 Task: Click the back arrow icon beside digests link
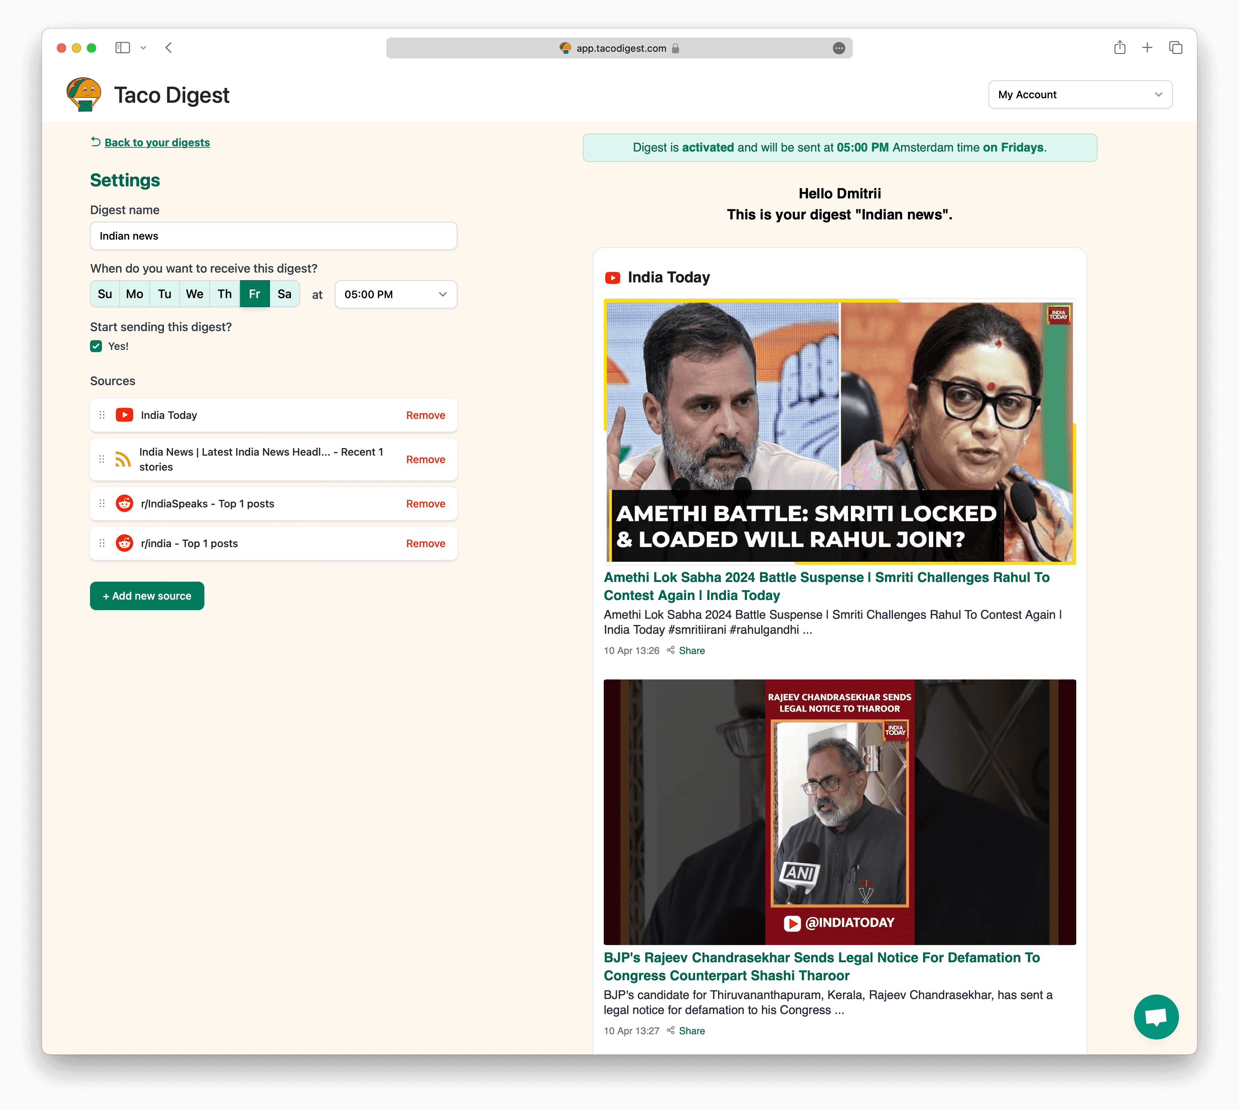coord(96,142)
